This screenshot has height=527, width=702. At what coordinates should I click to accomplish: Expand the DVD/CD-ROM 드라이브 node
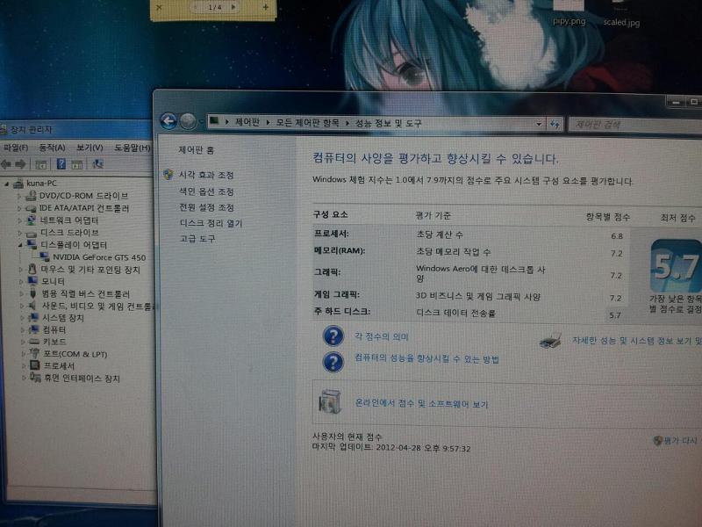pos(19,196)
